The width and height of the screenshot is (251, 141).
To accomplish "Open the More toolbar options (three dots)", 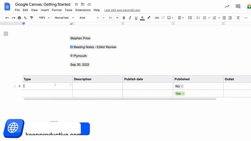I will click(246, 18).
